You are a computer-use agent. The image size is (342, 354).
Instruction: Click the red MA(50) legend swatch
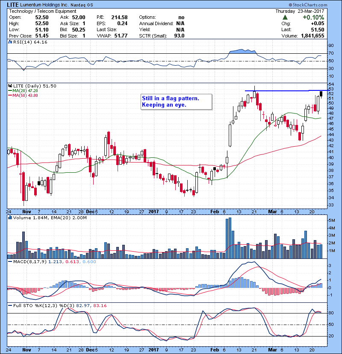[x=9, y=96]
